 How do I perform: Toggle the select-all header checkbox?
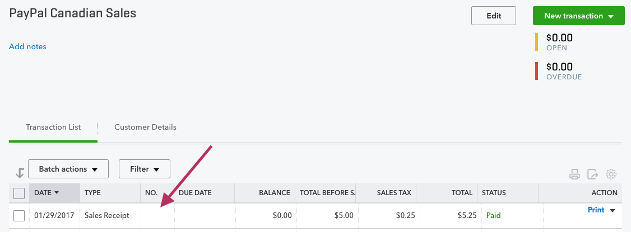tap(19, 193)
